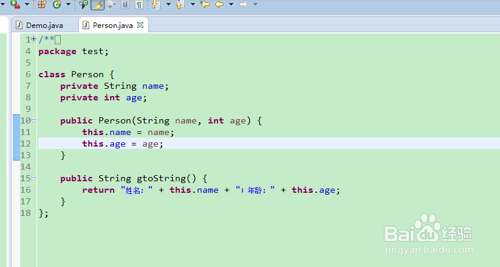Click the field 'name;' on line 7

[x=156, y=86]
